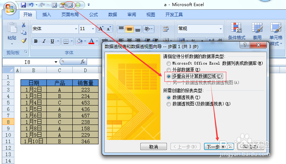The height and width of the screenshot is (164, 286).
Task: Open Format as Table (套用) icon
Action: (x=257, y=31)
